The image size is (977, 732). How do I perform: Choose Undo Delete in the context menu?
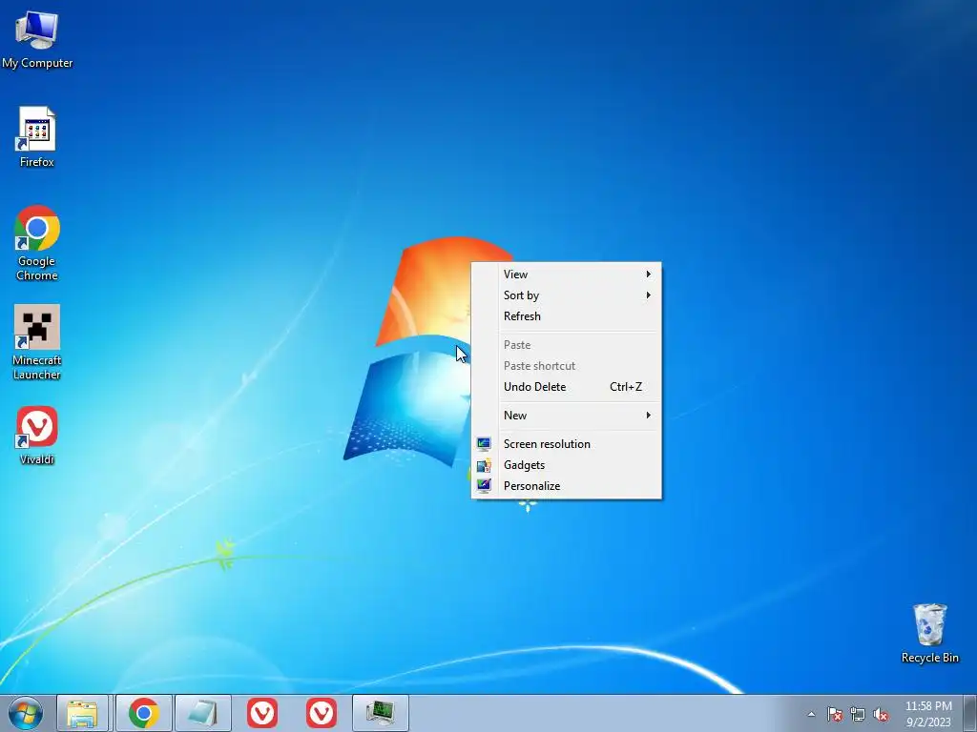[x=567, y=387]
